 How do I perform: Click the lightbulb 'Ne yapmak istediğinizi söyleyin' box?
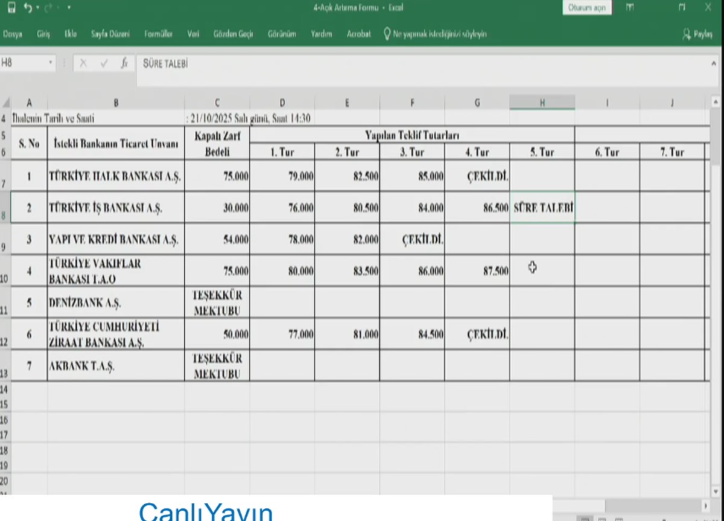pos(434,34)
